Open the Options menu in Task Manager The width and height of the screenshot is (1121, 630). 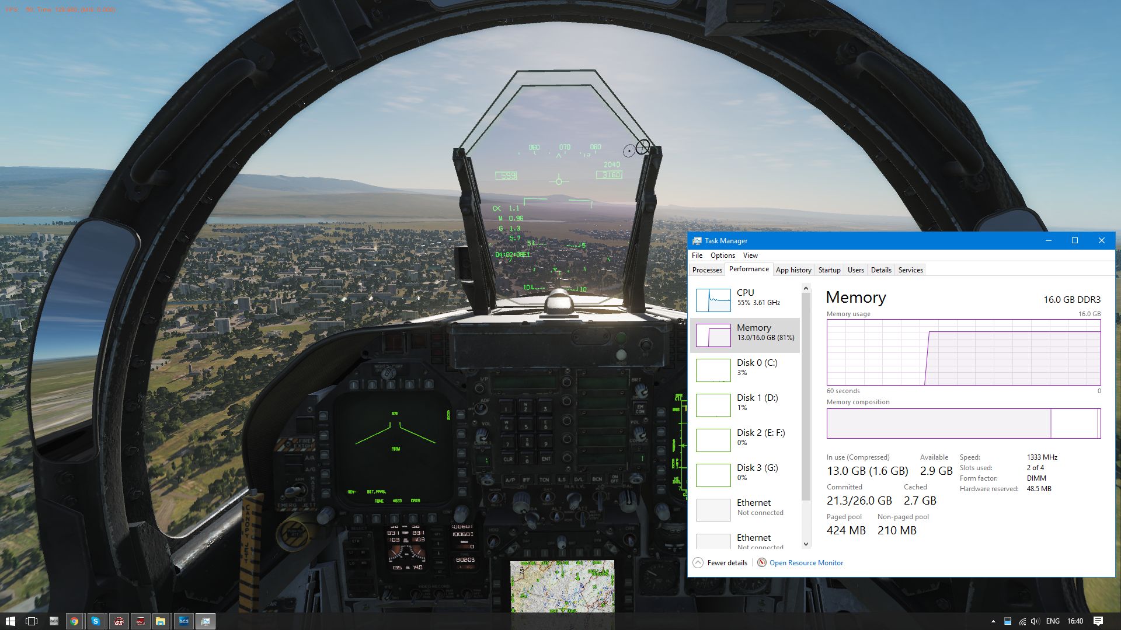click(x=723, y=256)
